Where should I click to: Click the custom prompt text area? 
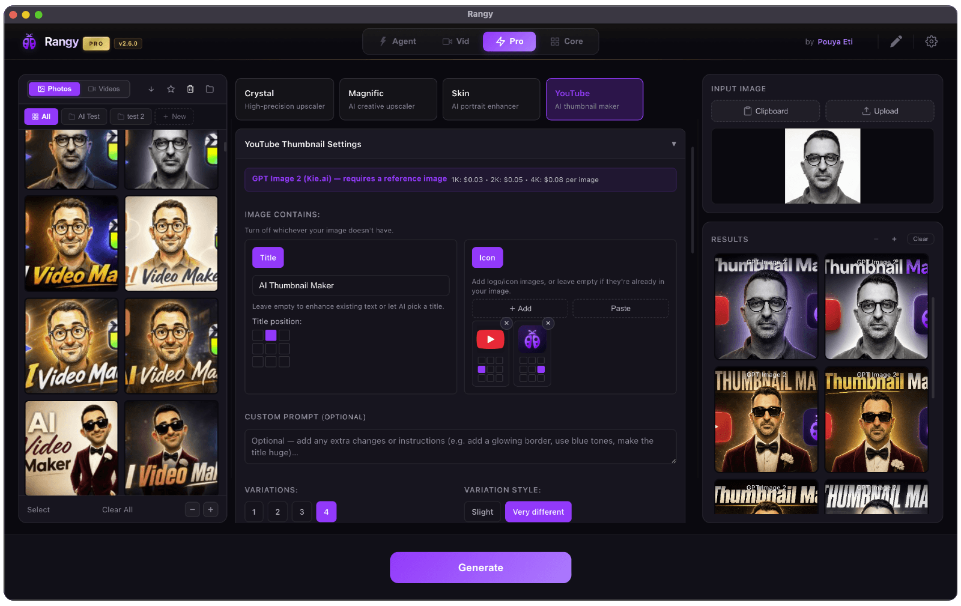[461, 446]
